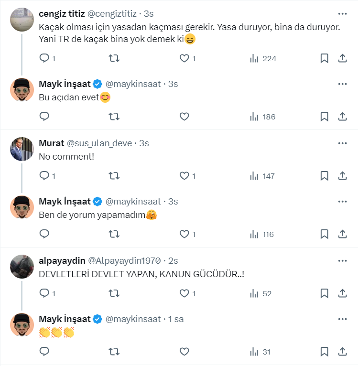Screen dimensions: 358x366
Task: Bookmark 'Ben de yorum yapamadım' reply
Action: (x=324, y=234)
